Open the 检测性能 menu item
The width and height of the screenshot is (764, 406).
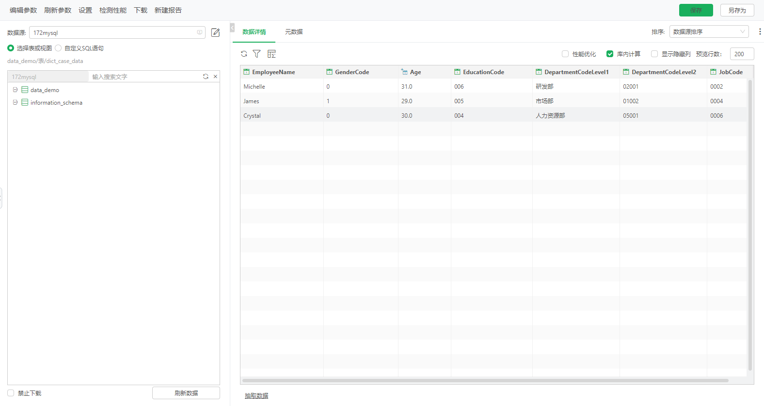point(113,10)
